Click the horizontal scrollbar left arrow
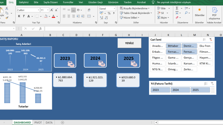 pyautogui.click(x=156, y=122)
